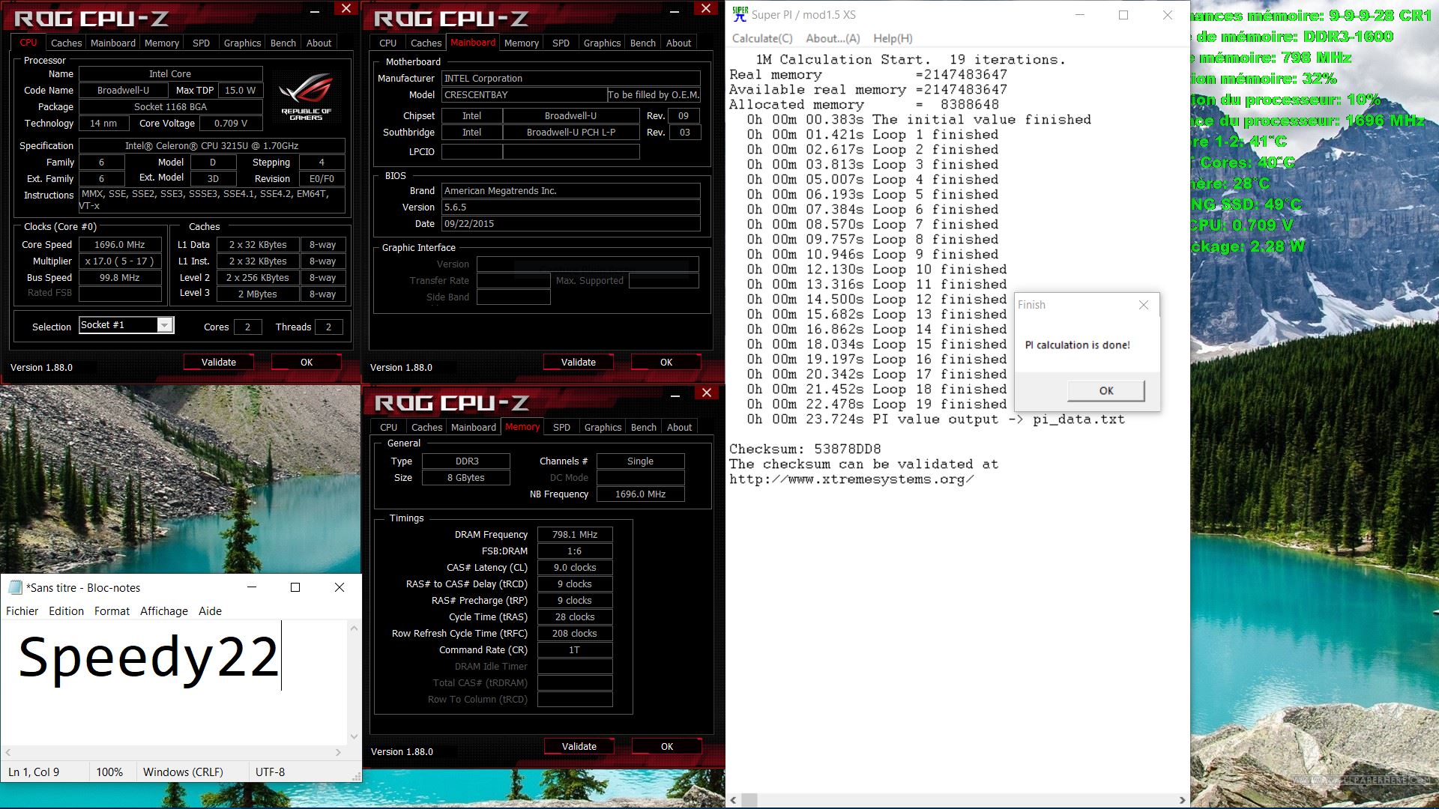Click OK in the Mainboard window

[x=666, y=362]
